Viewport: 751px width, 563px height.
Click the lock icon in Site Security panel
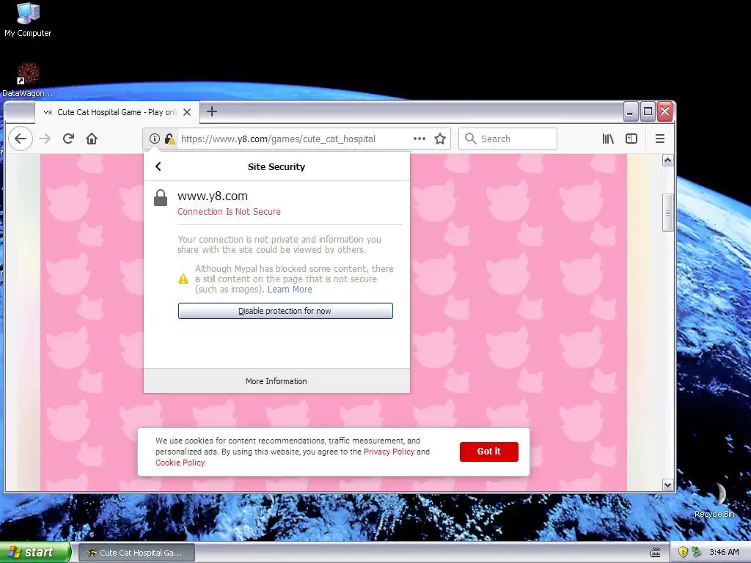(x=161, y=198)
